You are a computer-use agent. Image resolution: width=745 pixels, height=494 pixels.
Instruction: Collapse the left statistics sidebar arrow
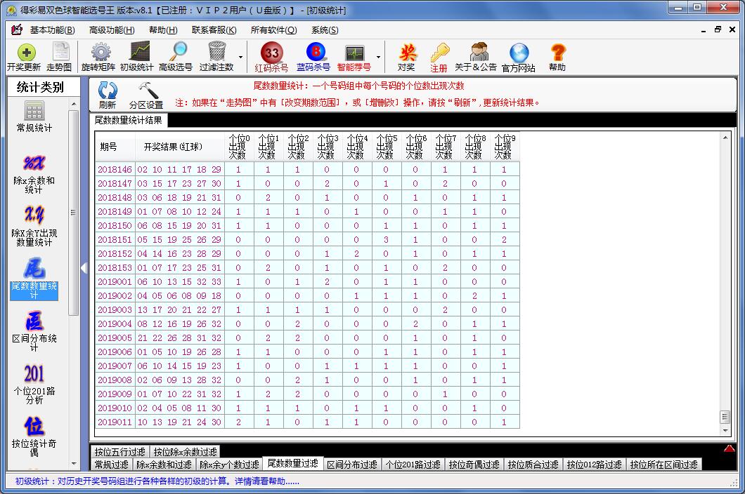tap(84, 268)
